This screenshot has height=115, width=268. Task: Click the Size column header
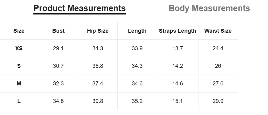19,31
